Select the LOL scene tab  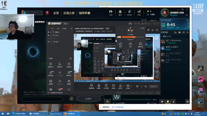pyautogui.click(x=58, y=28)
